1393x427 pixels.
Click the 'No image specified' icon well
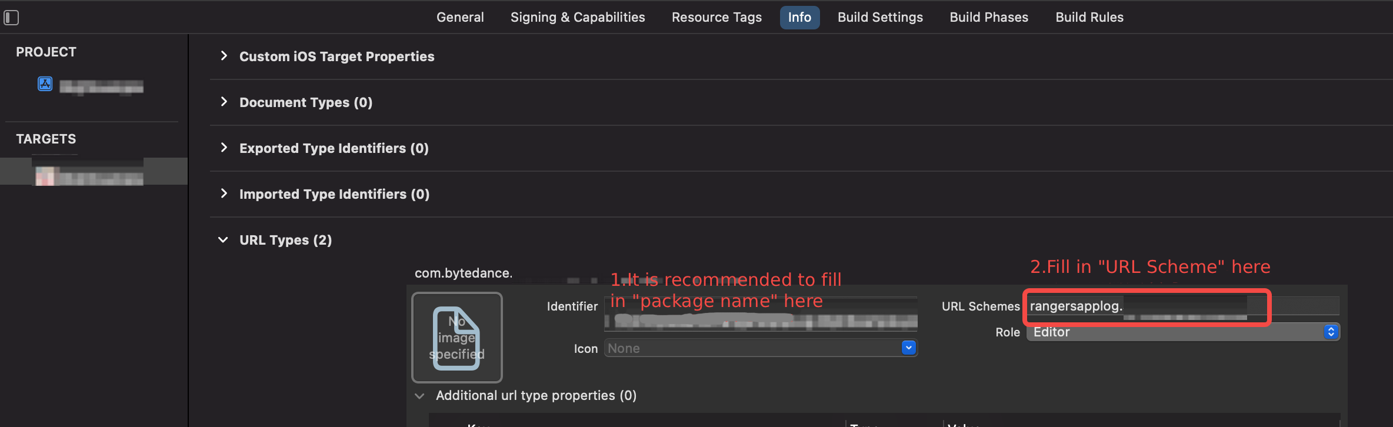(x=457, y=338)
